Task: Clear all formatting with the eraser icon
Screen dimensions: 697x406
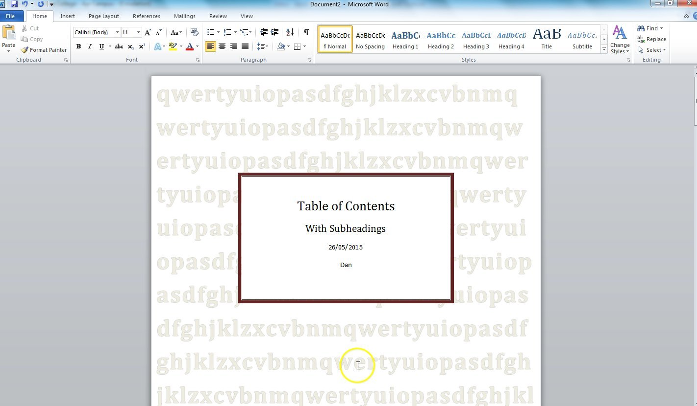Action: click(x=195, y=32)
